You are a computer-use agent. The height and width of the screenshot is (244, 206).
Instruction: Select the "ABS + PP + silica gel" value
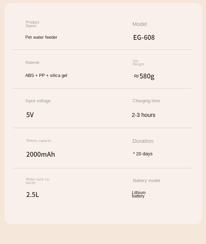pyautogui.click(x=46, y=76)
